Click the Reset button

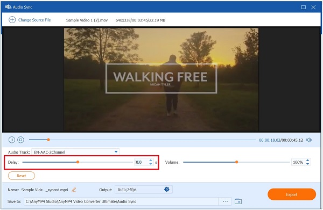click(x=22, y=176)
